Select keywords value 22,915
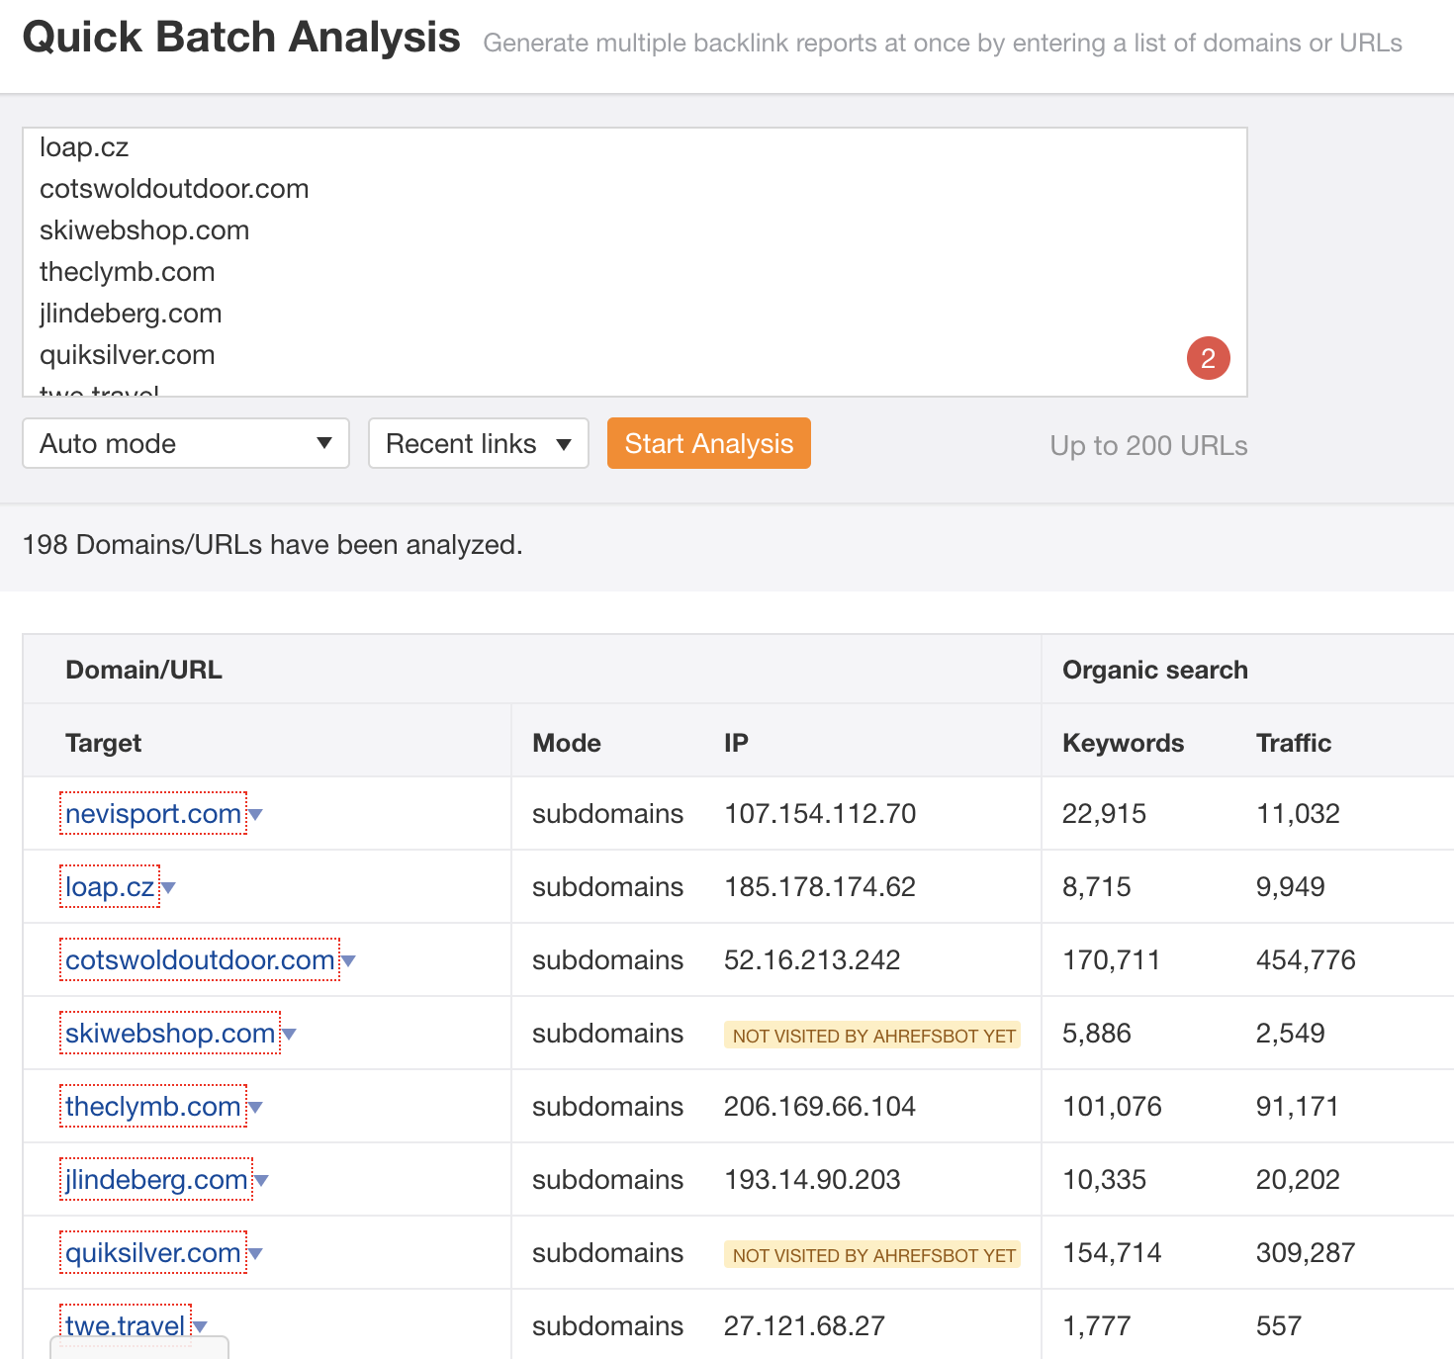1454x1359 pixels. (x=1104, y=813)
